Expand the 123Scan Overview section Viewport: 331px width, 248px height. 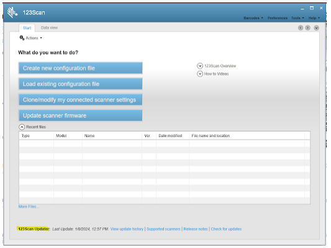[x=200, y=66]
